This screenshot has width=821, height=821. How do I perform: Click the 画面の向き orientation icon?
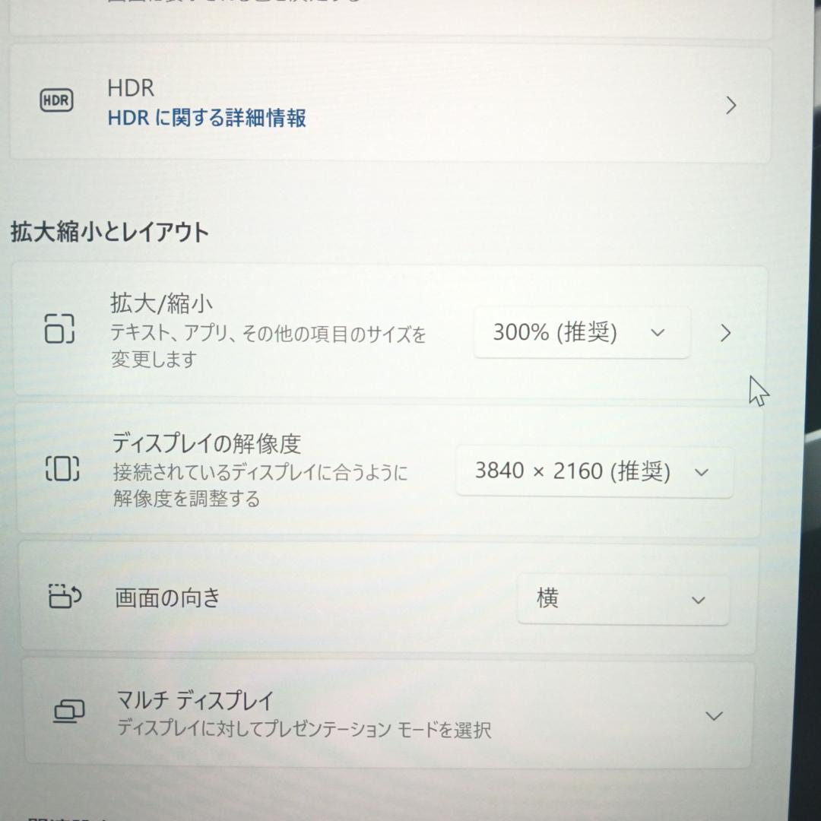coord(65,598)
